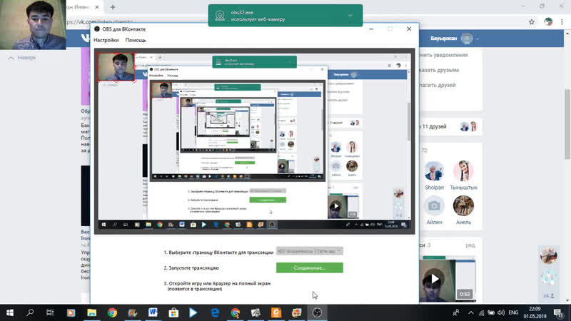571x321 pixels.
Task: Open Windows Start menu
Action: 10,312
